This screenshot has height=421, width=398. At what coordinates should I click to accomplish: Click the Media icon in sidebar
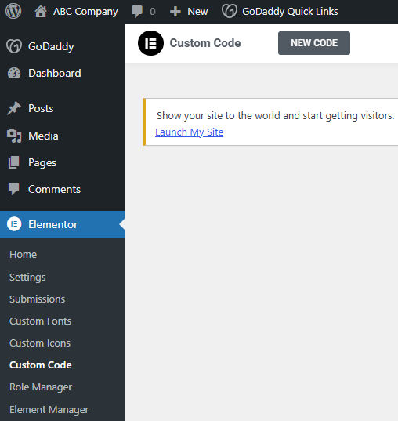[14, 136]
